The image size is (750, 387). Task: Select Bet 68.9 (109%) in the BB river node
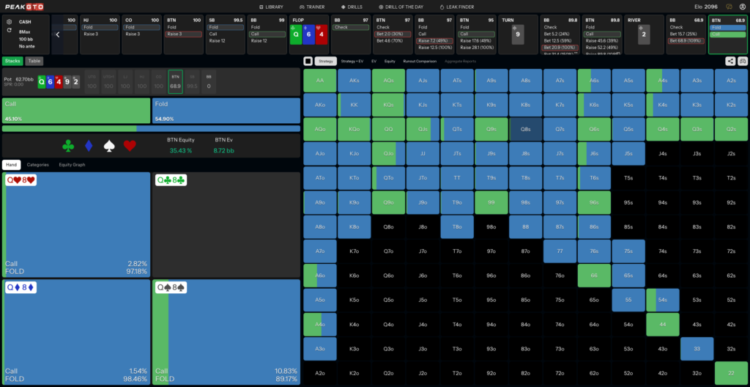coord(685,41)
